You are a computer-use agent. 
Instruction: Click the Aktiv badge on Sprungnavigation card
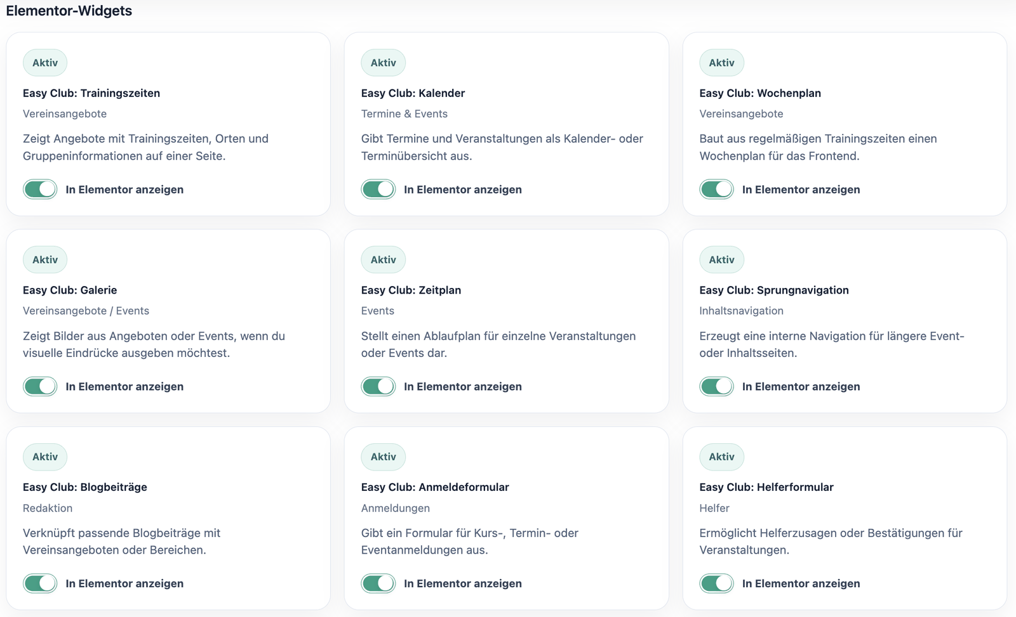[722, 259]
